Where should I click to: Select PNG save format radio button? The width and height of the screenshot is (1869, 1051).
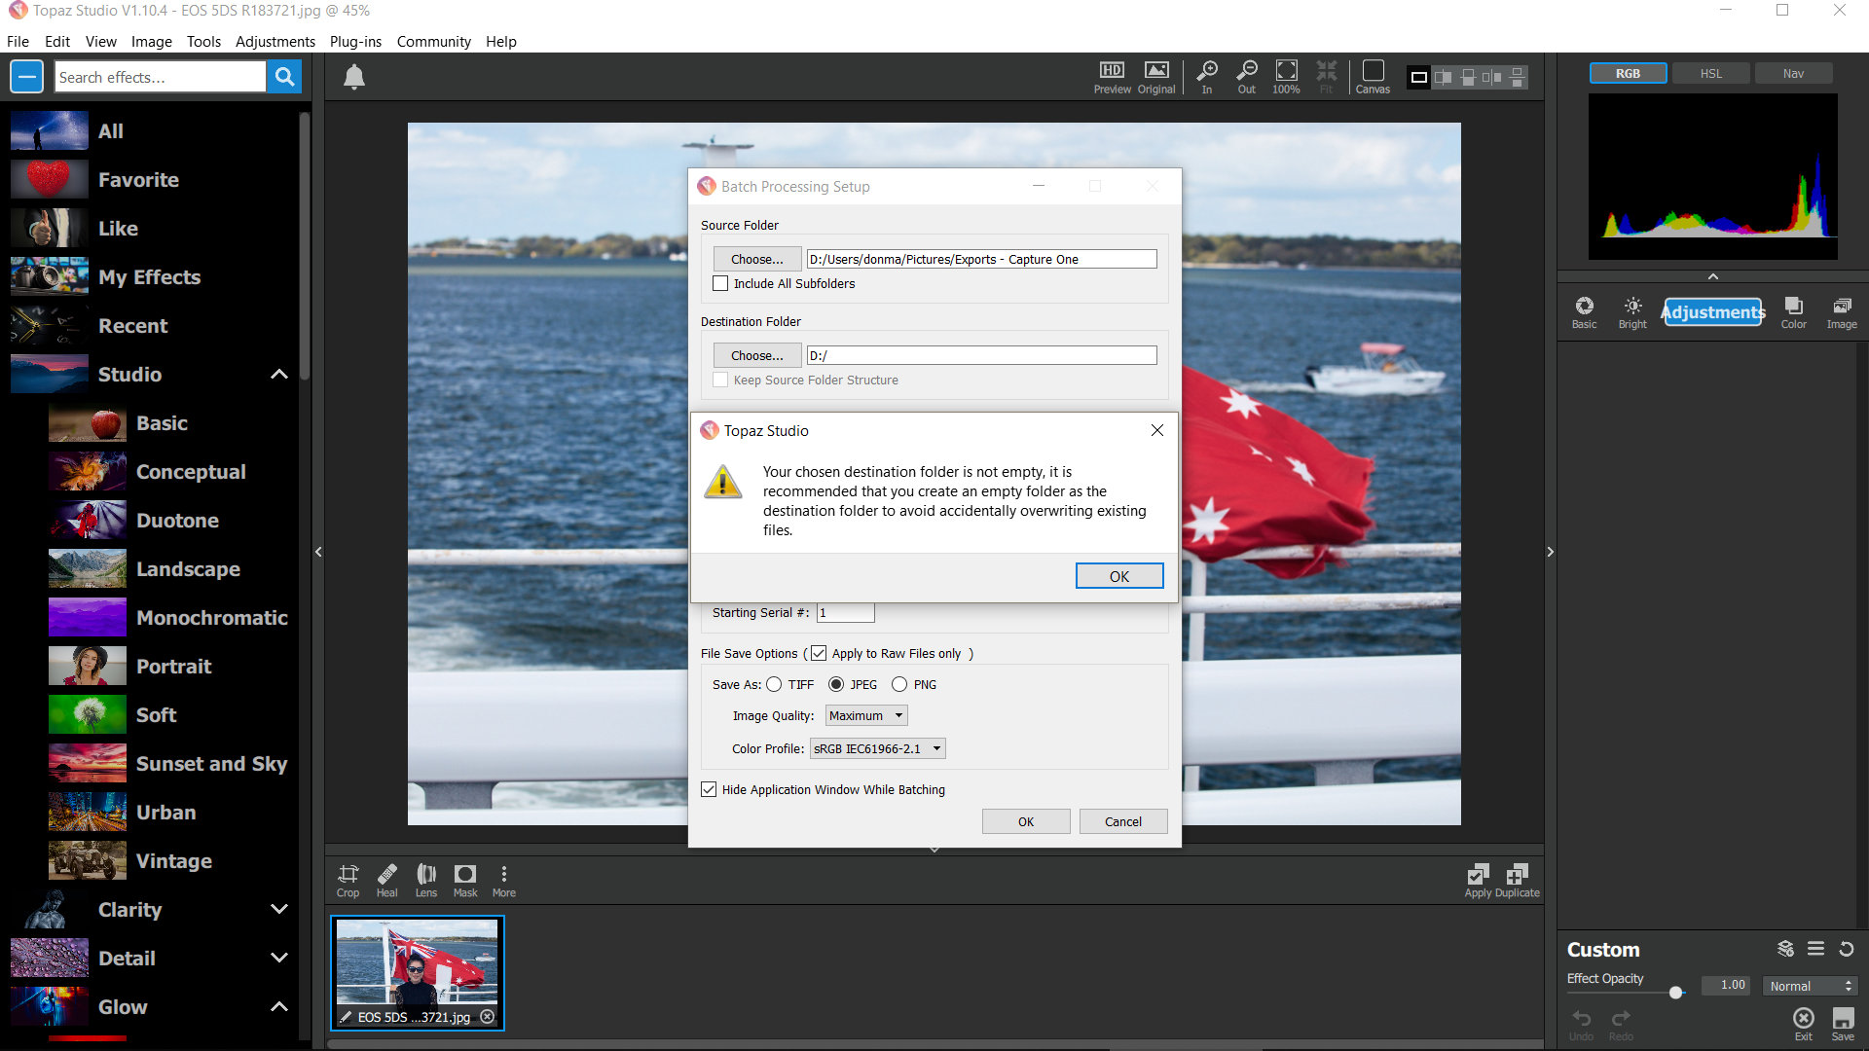point(899,684)
